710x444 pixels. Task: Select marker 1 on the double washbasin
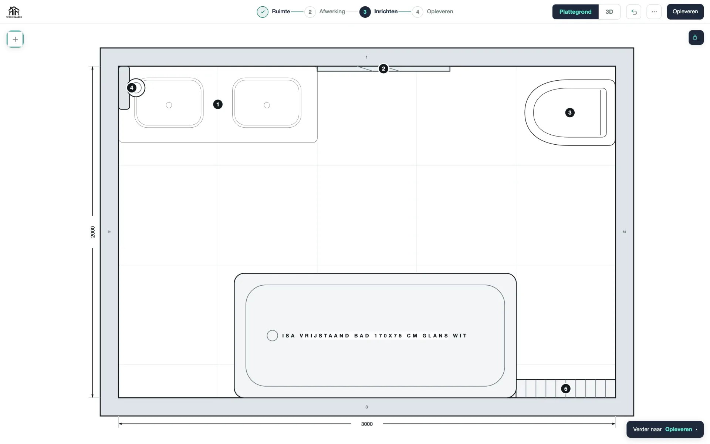coord(218,104)
